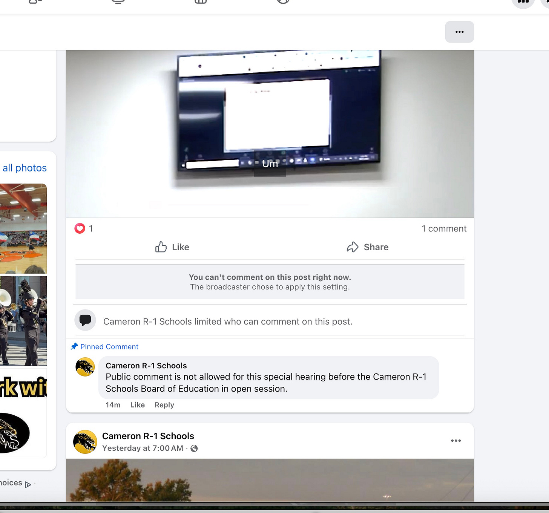This screenshot has width=549, height=513.
Task: Open the "14m" comment timestamp
Action: (x=113, y=405)
